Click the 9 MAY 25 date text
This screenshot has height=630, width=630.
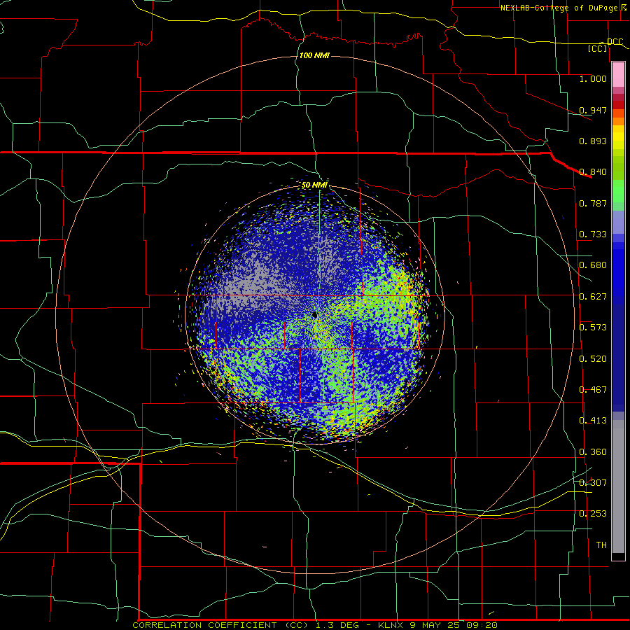point(436,625)
